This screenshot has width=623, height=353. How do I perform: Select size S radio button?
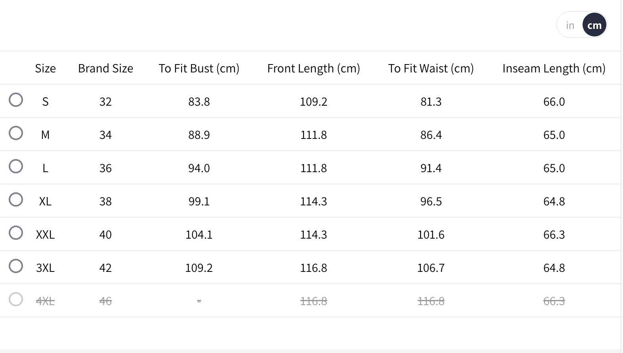(16, 100)
